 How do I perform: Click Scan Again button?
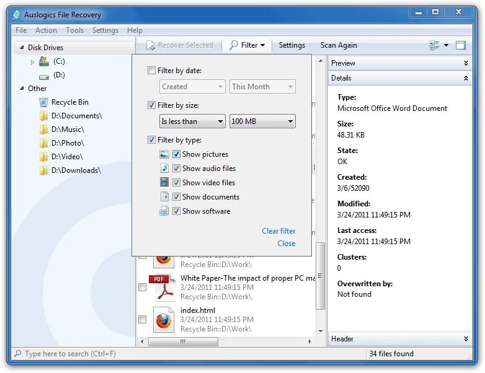coord(339,45)
